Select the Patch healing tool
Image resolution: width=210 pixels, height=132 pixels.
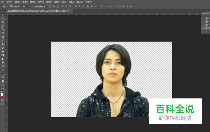3,37
